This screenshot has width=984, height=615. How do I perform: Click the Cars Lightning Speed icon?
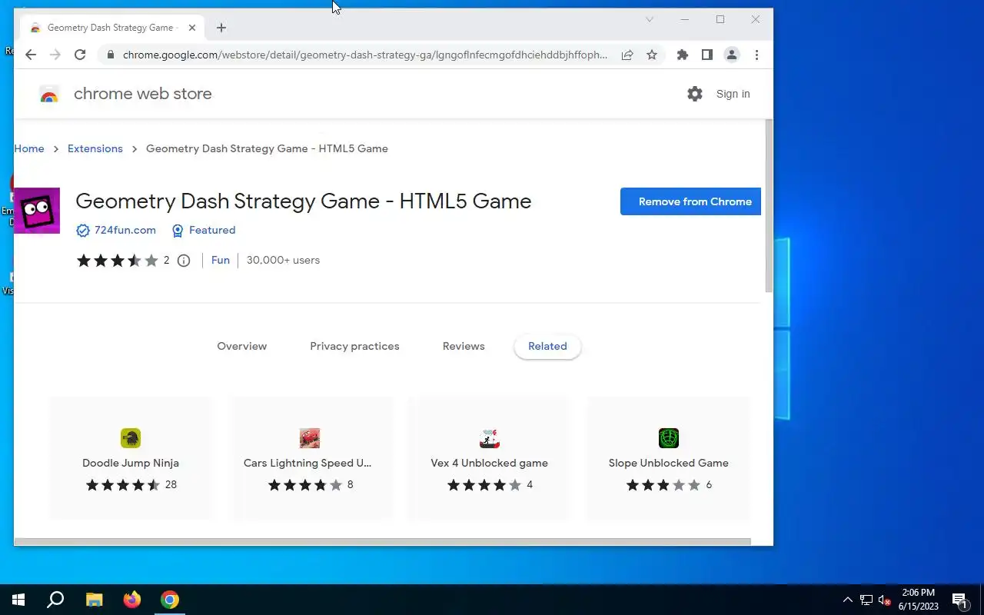coord(310,438)
